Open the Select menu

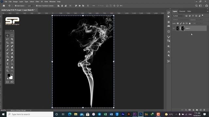click(32, 2)
